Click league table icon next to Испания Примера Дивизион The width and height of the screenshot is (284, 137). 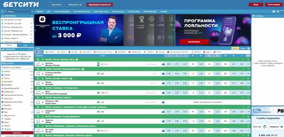pos(83,69)
